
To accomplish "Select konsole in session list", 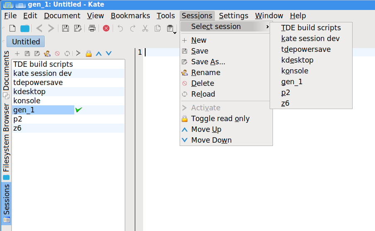I will pos(68,101).
